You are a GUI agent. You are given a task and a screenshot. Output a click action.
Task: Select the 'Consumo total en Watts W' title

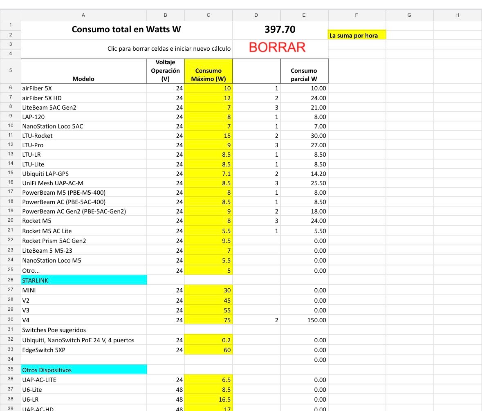[126, 29]
